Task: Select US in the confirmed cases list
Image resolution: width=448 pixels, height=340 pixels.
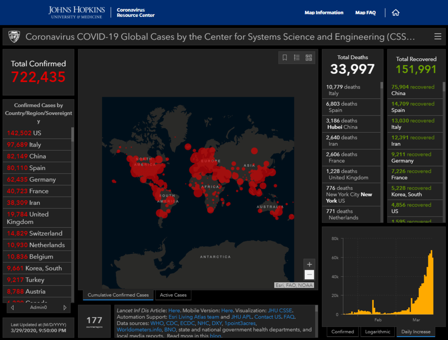Action: [x=37, y=133]
